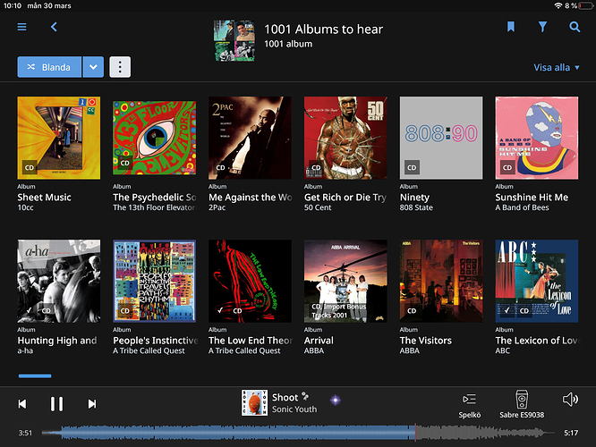Go back with the left arrow

pyautogui.click(x=54, y=27)
